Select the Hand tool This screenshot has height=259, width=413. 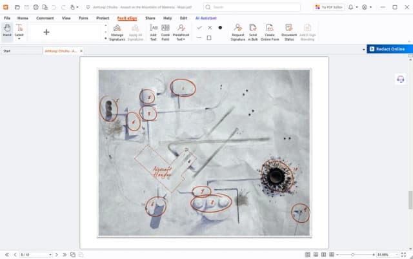(7, 31)
